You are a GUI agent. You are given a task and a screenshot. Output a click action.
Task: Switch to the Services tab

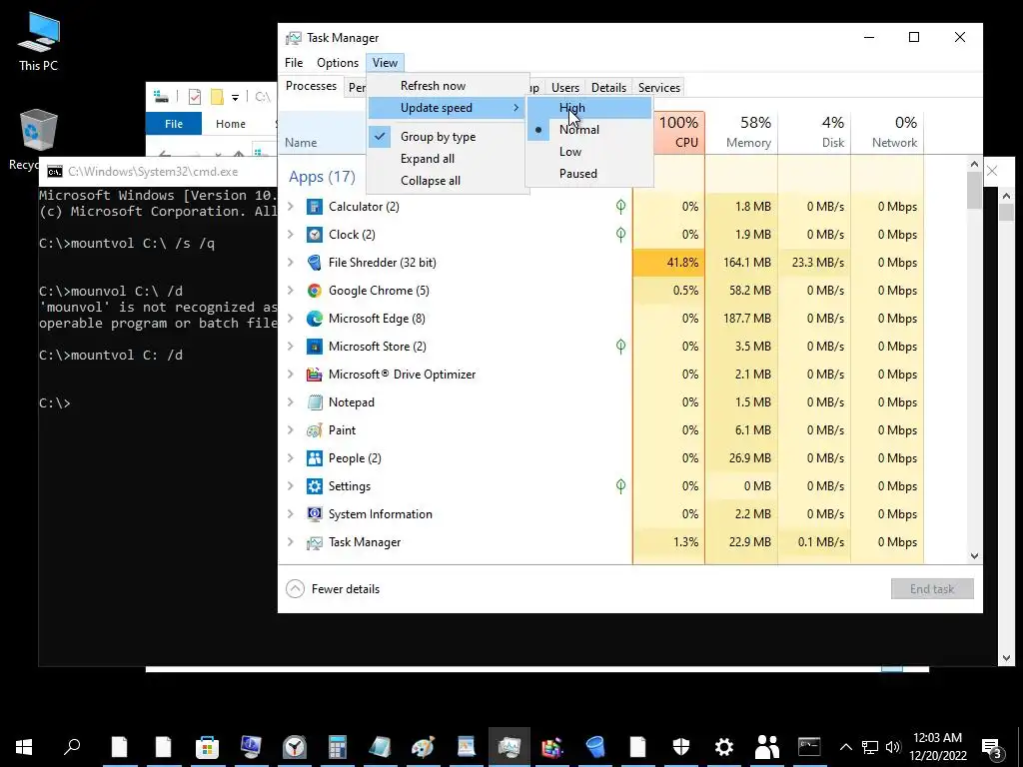pos(659,88)
